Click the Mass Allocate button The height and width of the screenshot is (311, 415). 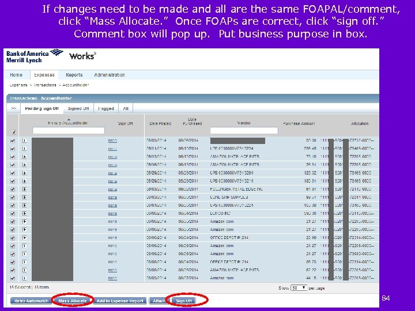coord(73,301)
